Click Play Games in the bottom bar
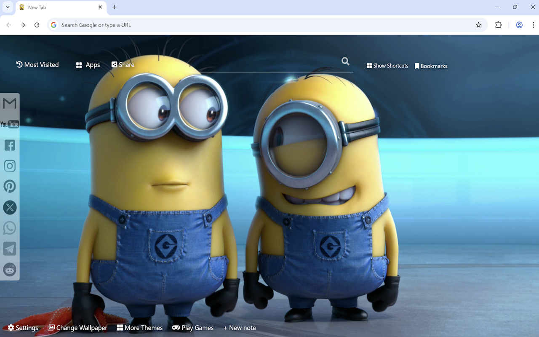The width and height of the screenshot is (539, 337). 192,327
